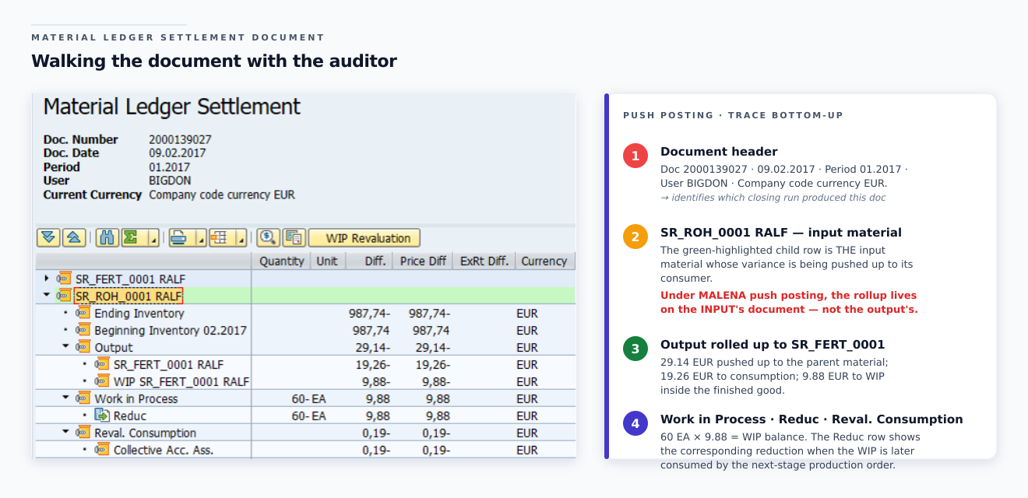Select the Collective Acc. Ass. tree label
The height and width of the screenshot is (498, 1028).
click(x=164, y=450)
